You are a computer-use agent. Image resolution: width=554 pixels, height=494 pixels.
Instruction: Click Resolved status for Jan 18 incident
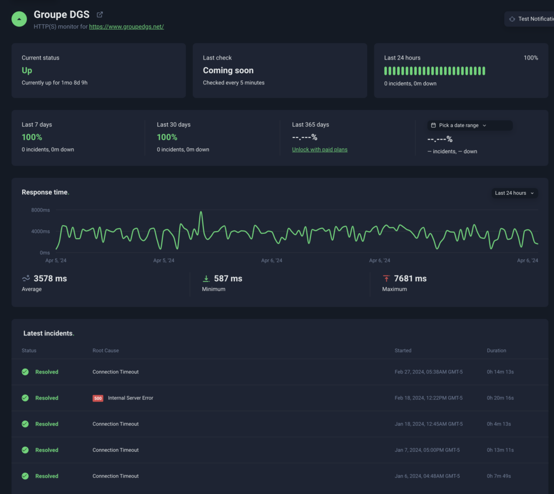[x=47, y=424]
